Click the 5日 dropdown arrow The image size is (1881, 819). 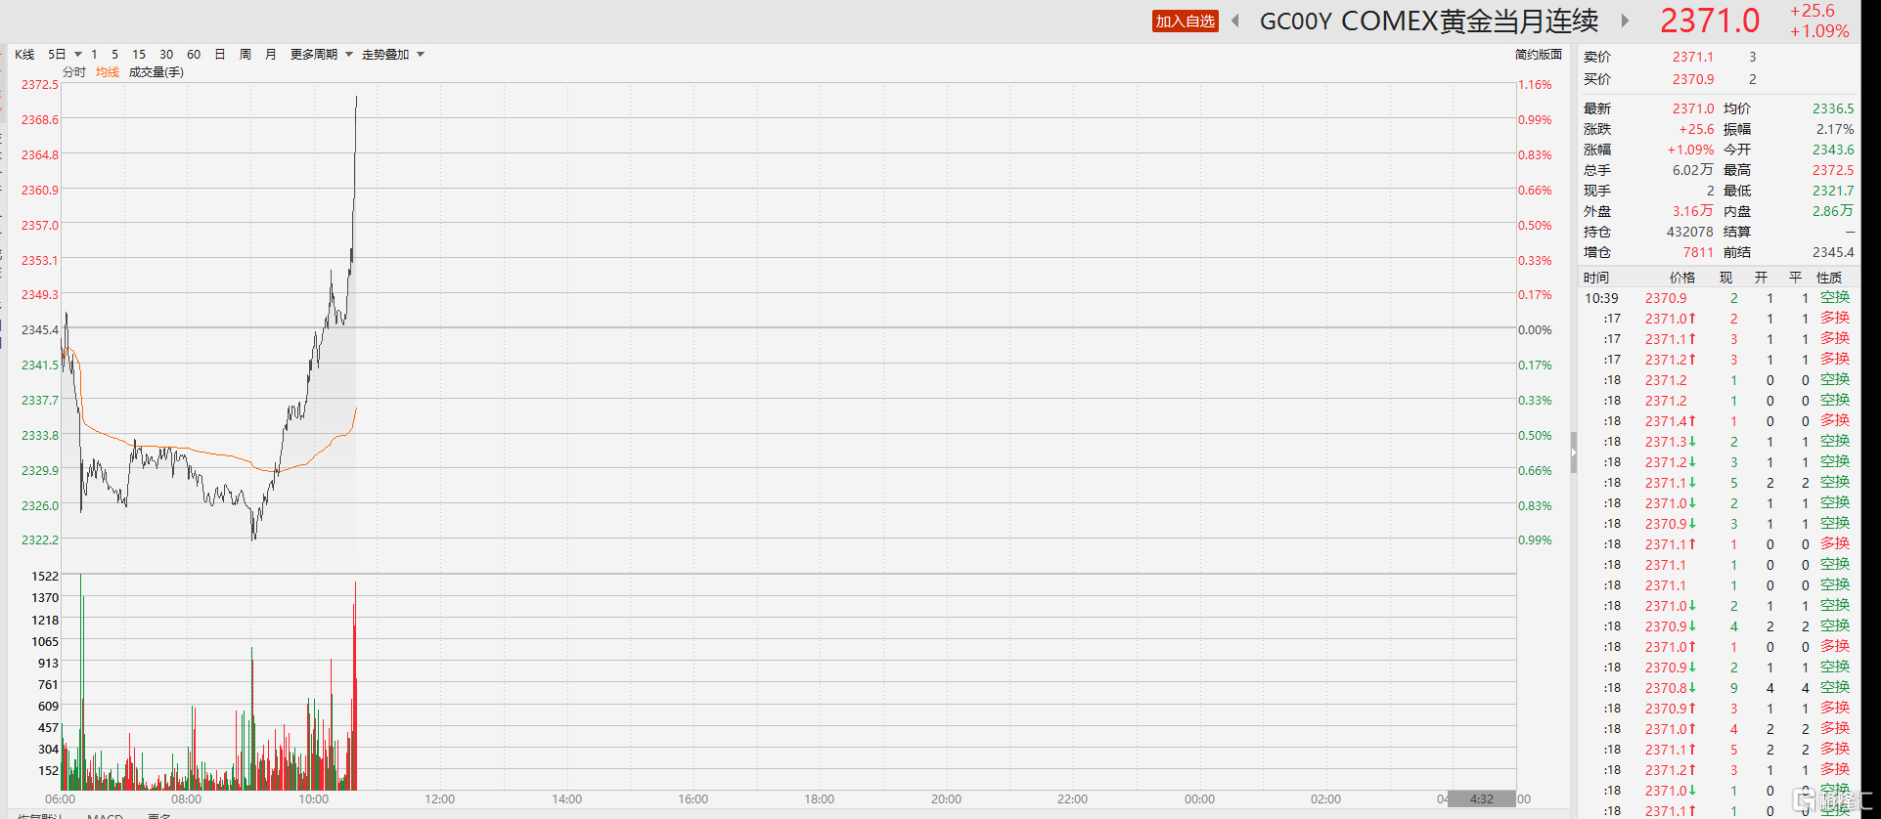(x=78, y=55)
